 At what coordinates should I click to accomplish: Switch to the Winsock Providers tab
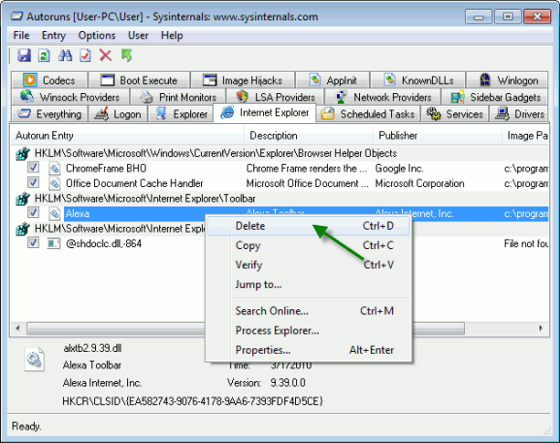coord(70,97)
